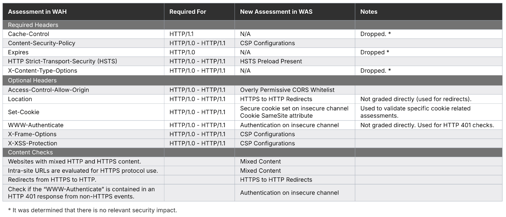Select the "Optional Headers" section row
This screenshot has width=506, height=217.
coord(32,81)
